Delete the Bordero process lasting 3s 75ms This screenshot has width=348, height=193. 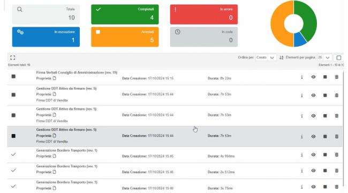pyautogui.click(x=337, y=187)
